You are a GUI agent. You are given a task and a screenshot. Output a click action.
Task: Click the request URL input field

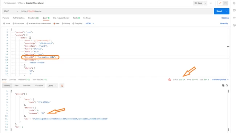click(x=116, y=11)
